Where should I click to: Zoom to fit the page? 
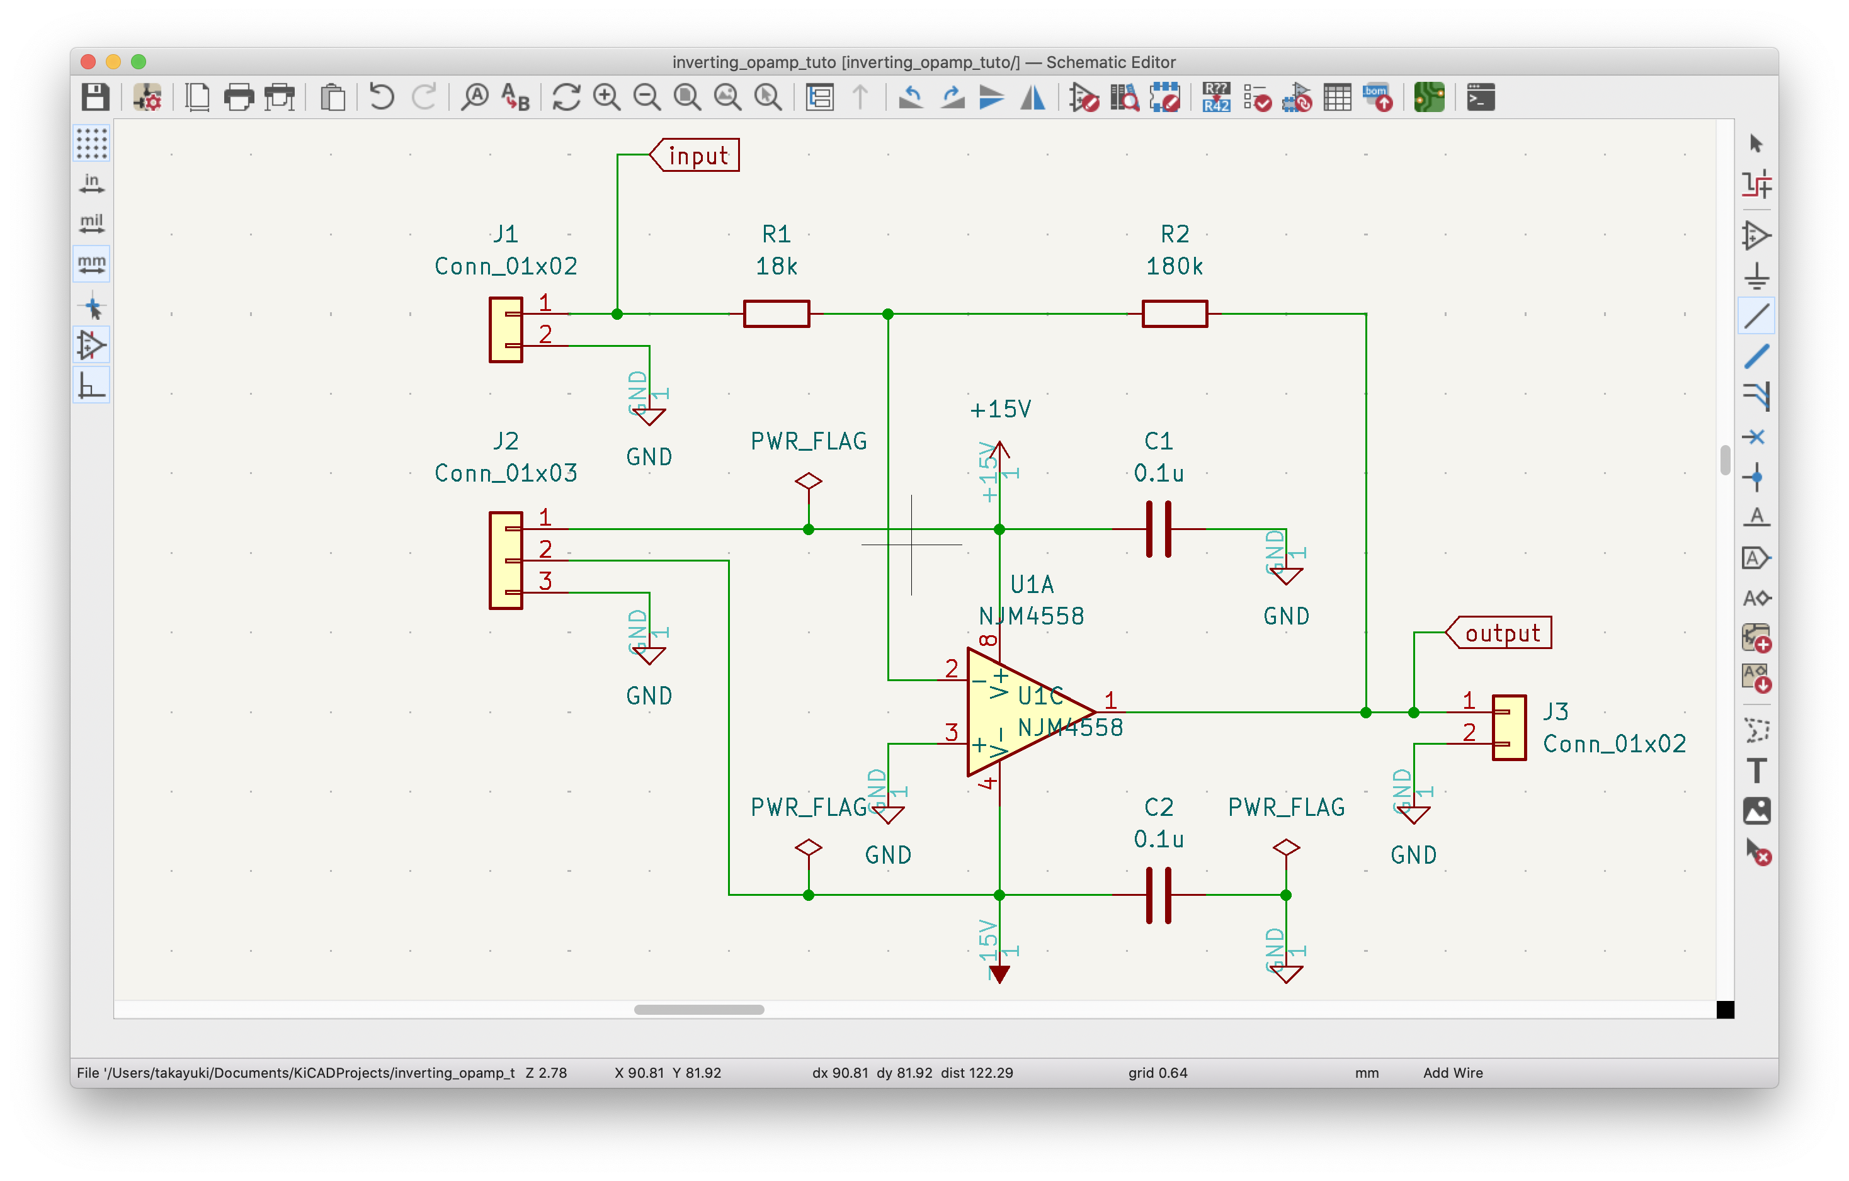point(687,98)
